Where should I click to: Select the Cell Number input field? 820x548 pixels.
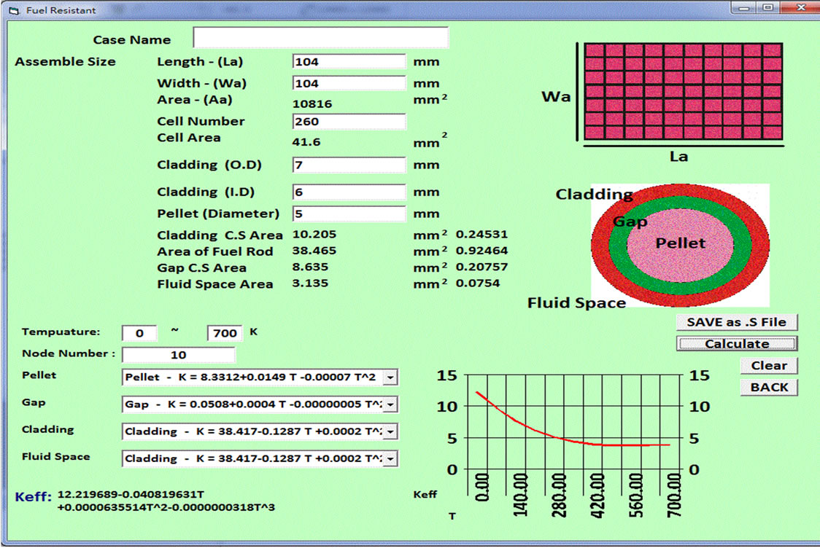pos(349,122)
